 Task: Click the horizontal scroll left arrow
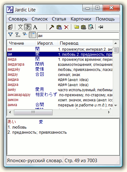[10, 112]
